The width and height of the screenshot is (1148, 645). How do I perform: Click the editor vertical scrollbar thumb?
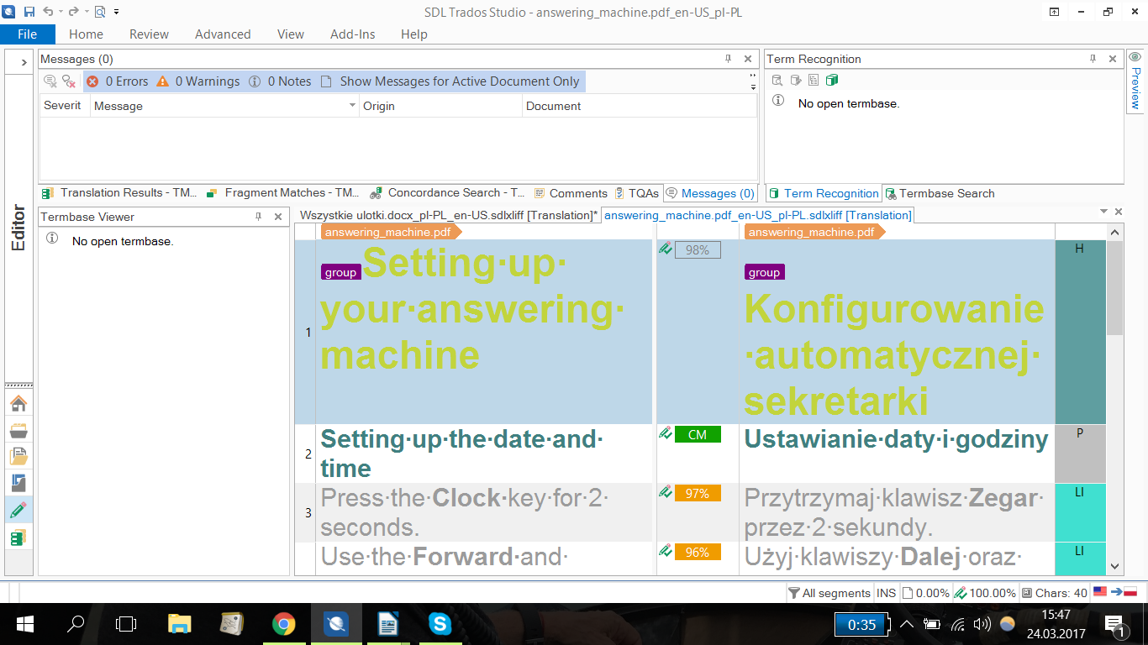[1114, 288]
